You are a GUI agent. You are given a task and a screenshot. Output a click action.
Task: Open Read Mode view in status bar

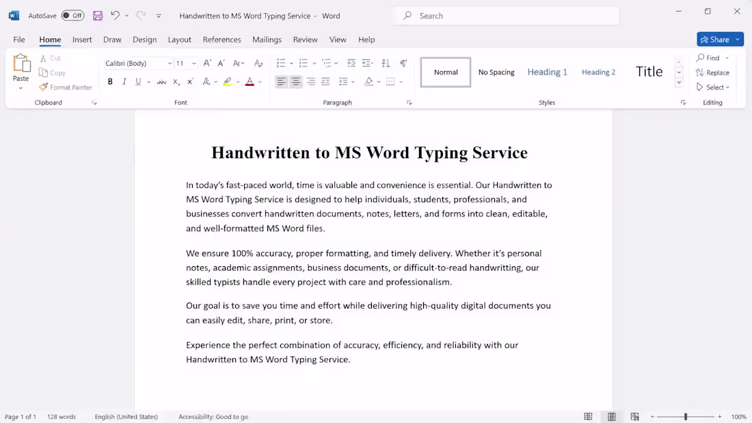tap(588, 416)
